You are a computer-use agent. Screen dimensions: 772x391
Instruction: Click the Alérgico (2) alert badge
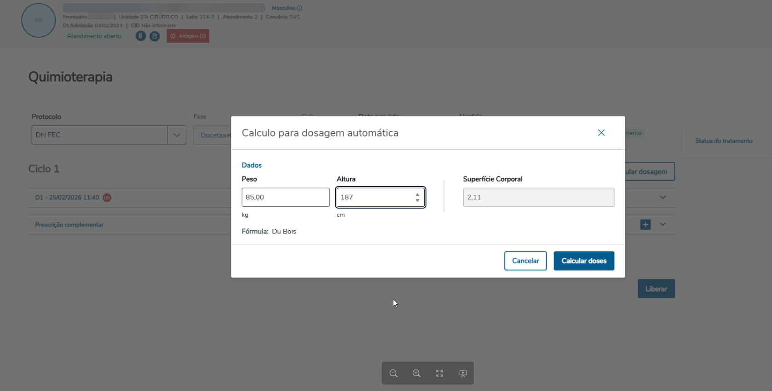click(188, 36)
